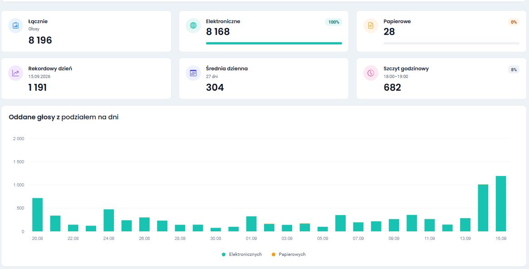Screen dimensions: 529x269
Task: Click the Szczyt godzinowy clock icon
Action: 371,73
